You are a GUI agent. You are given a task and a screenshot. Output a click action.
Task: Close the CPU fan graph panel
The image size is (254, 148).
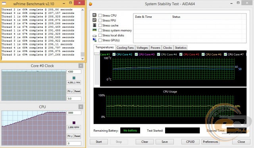point(81,107)
